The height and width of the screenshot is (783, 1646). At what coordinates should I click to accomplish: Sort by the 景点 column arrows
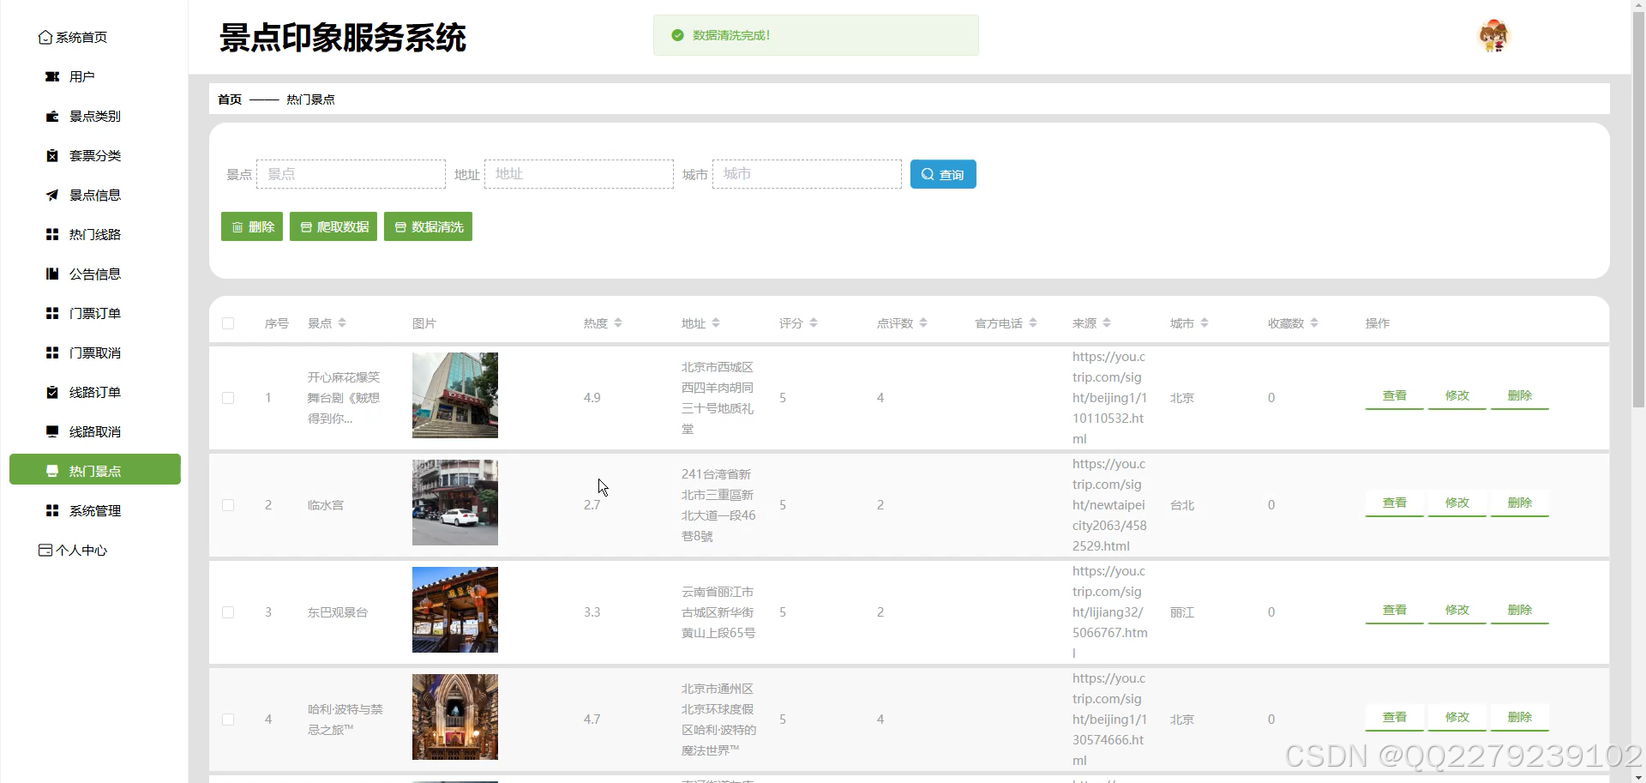342,323
